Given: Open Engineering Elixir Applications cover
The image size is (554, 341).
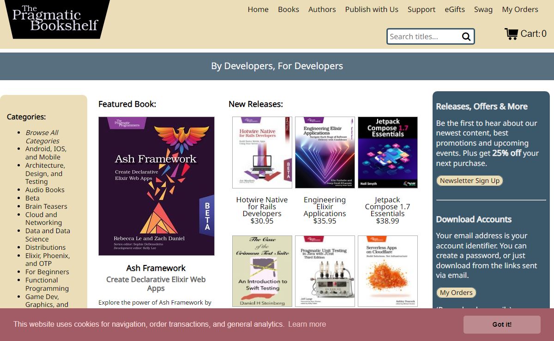Looking at the screenshot, I should (x=325, y=153).
